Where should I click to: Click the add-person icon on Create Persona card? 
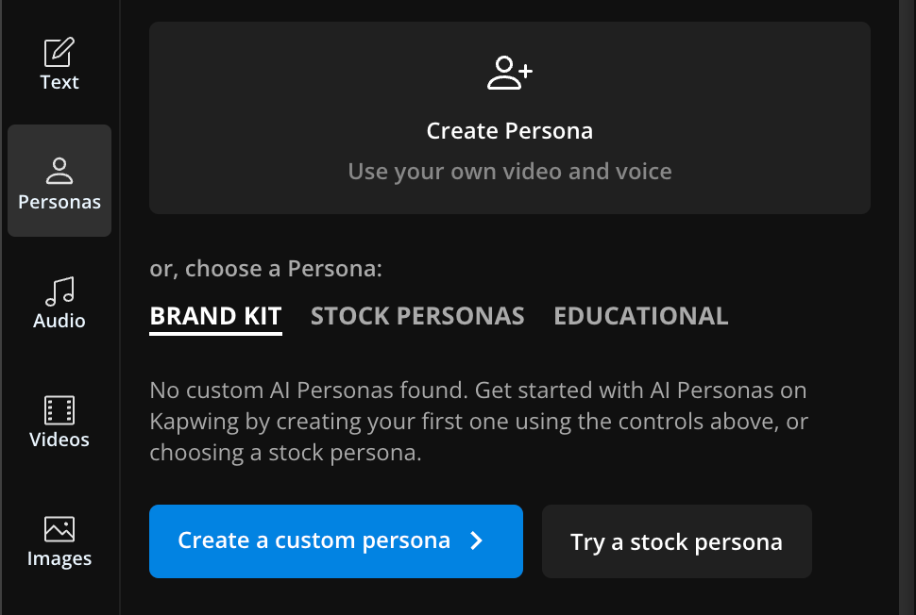point(509,72)
